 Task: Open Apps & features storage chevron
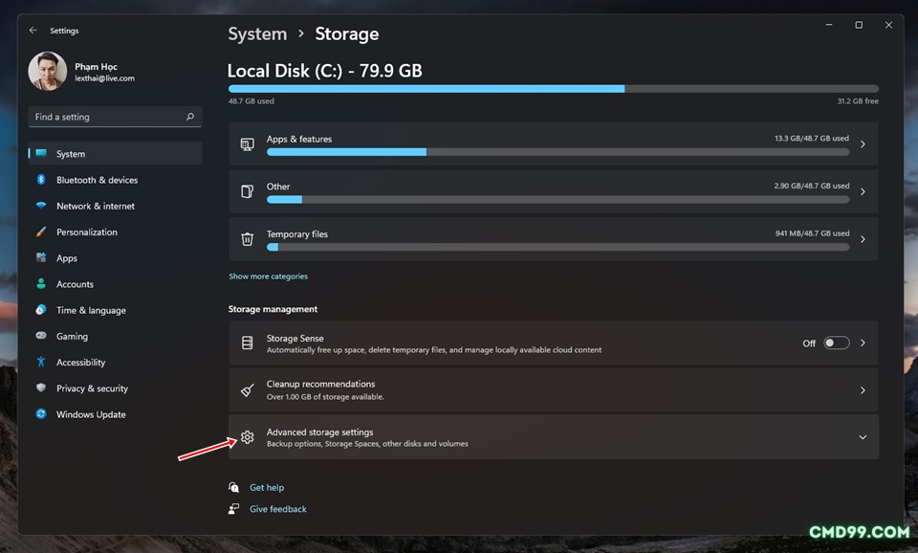tap(863, 144)
